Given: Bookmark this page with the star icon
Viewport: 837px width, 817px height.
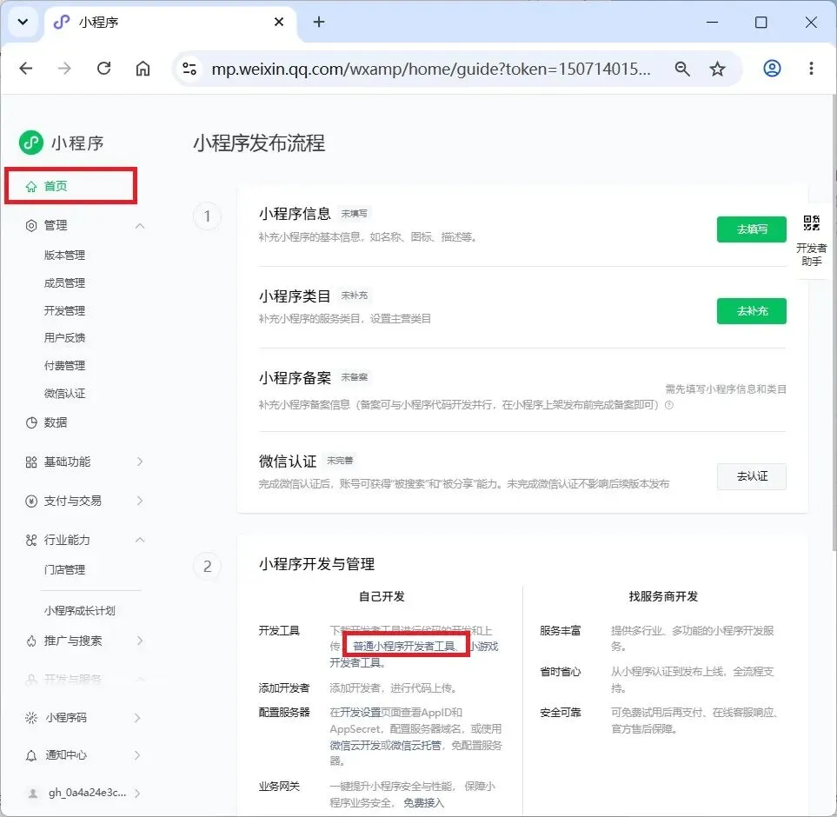Looking at the screenshot, I should (717, 69).
